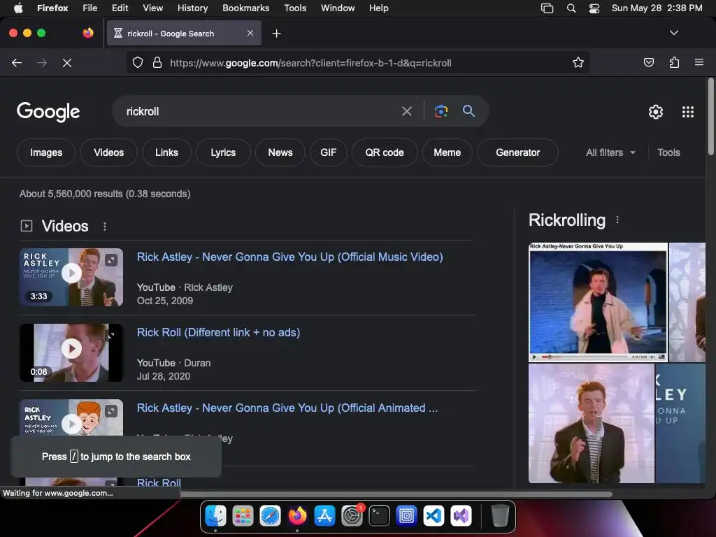Image resolution: width=716 pixels, height=537 pixels.
Task: Go back to the previous page
Action: click(17, 62)
